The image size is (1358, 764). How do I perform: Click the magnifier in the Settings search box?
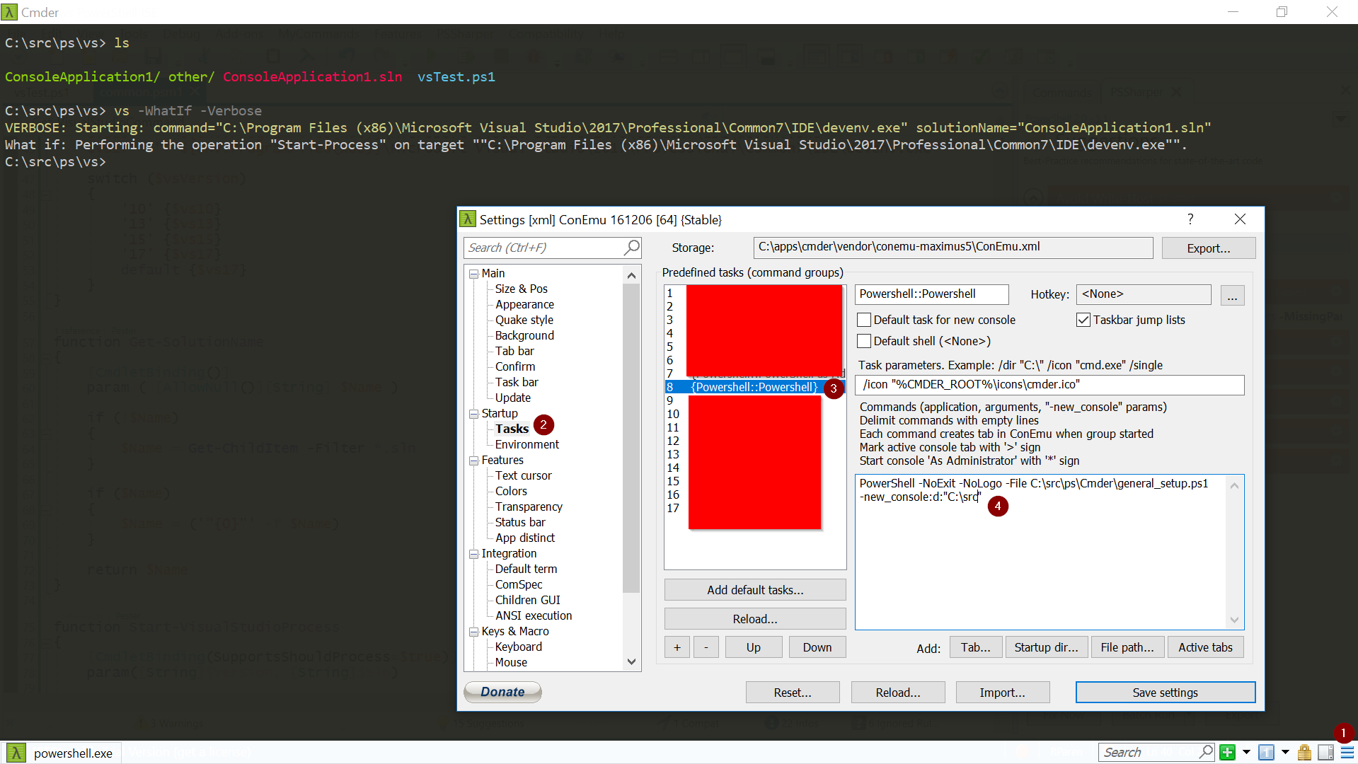click(x=631, y=248)
